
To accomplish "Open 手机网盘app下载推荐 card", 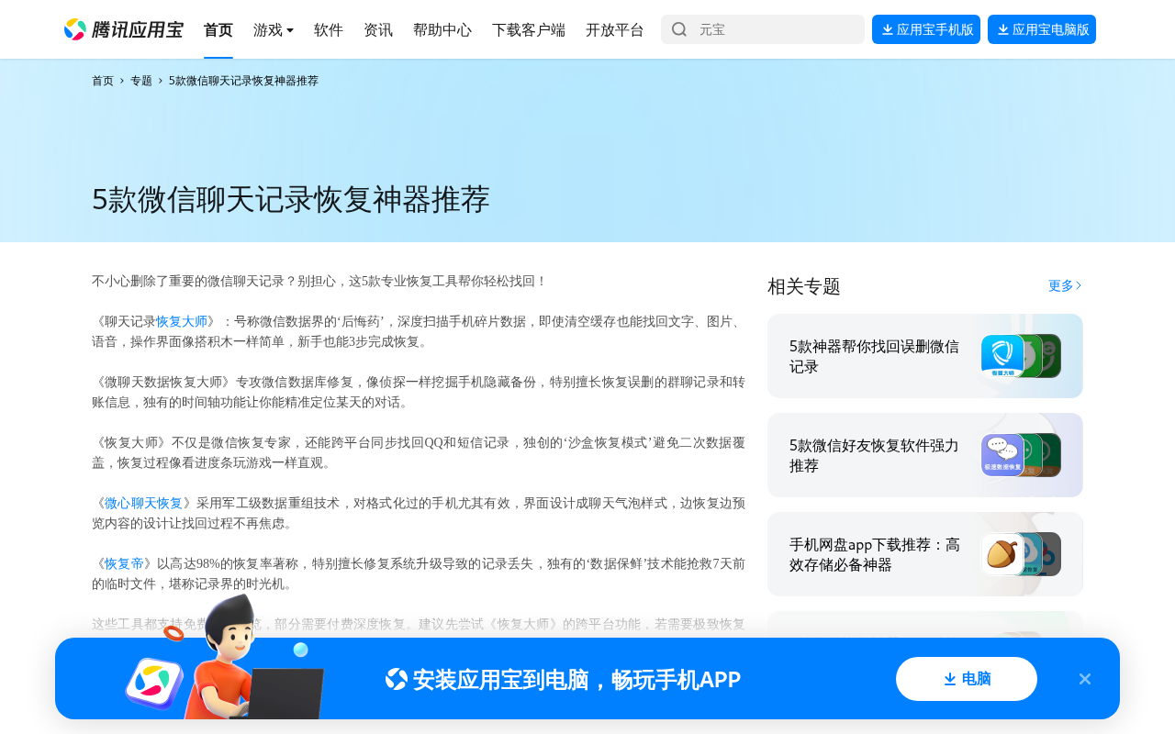I will coord(925,554).
